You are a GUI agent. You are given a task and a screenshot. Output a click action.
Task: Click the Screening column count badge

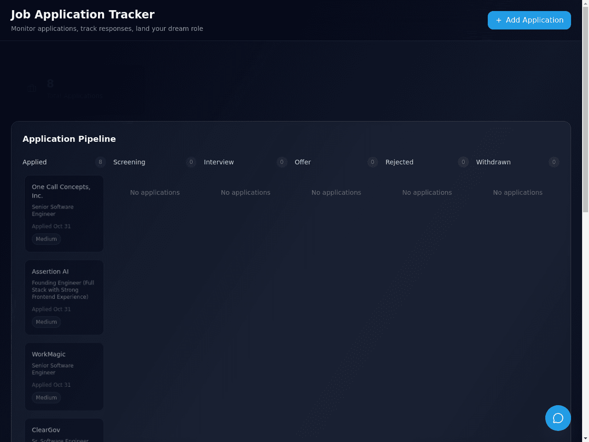(191, 162)
